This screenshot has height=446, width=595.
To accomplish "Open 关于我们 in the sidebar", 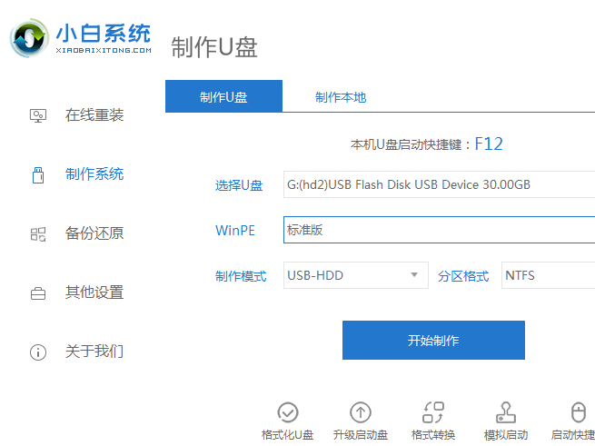I will (x=94, y=352).
